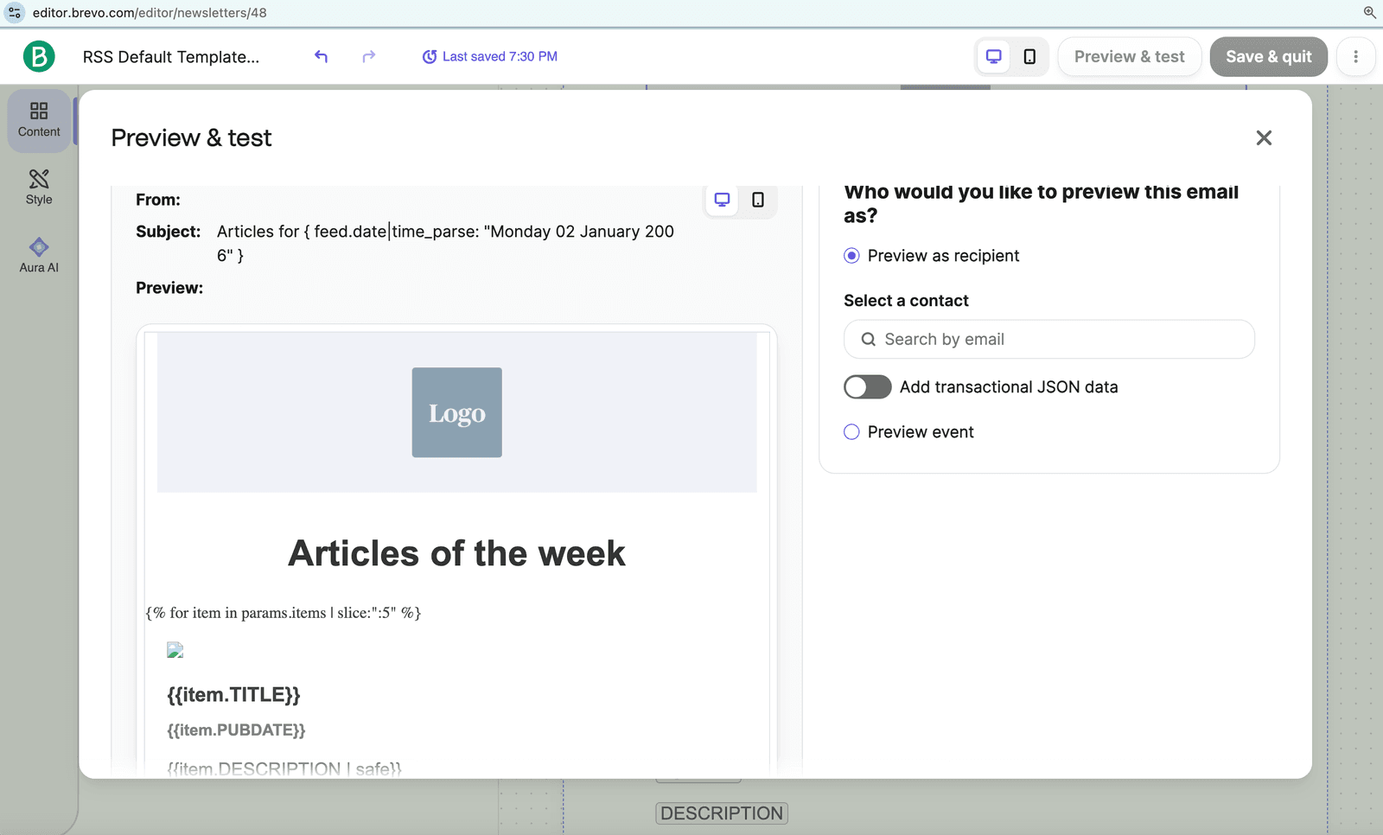Click the browser site info icon
Viewport: 1383px width, 835px height.
click(15, 13)
